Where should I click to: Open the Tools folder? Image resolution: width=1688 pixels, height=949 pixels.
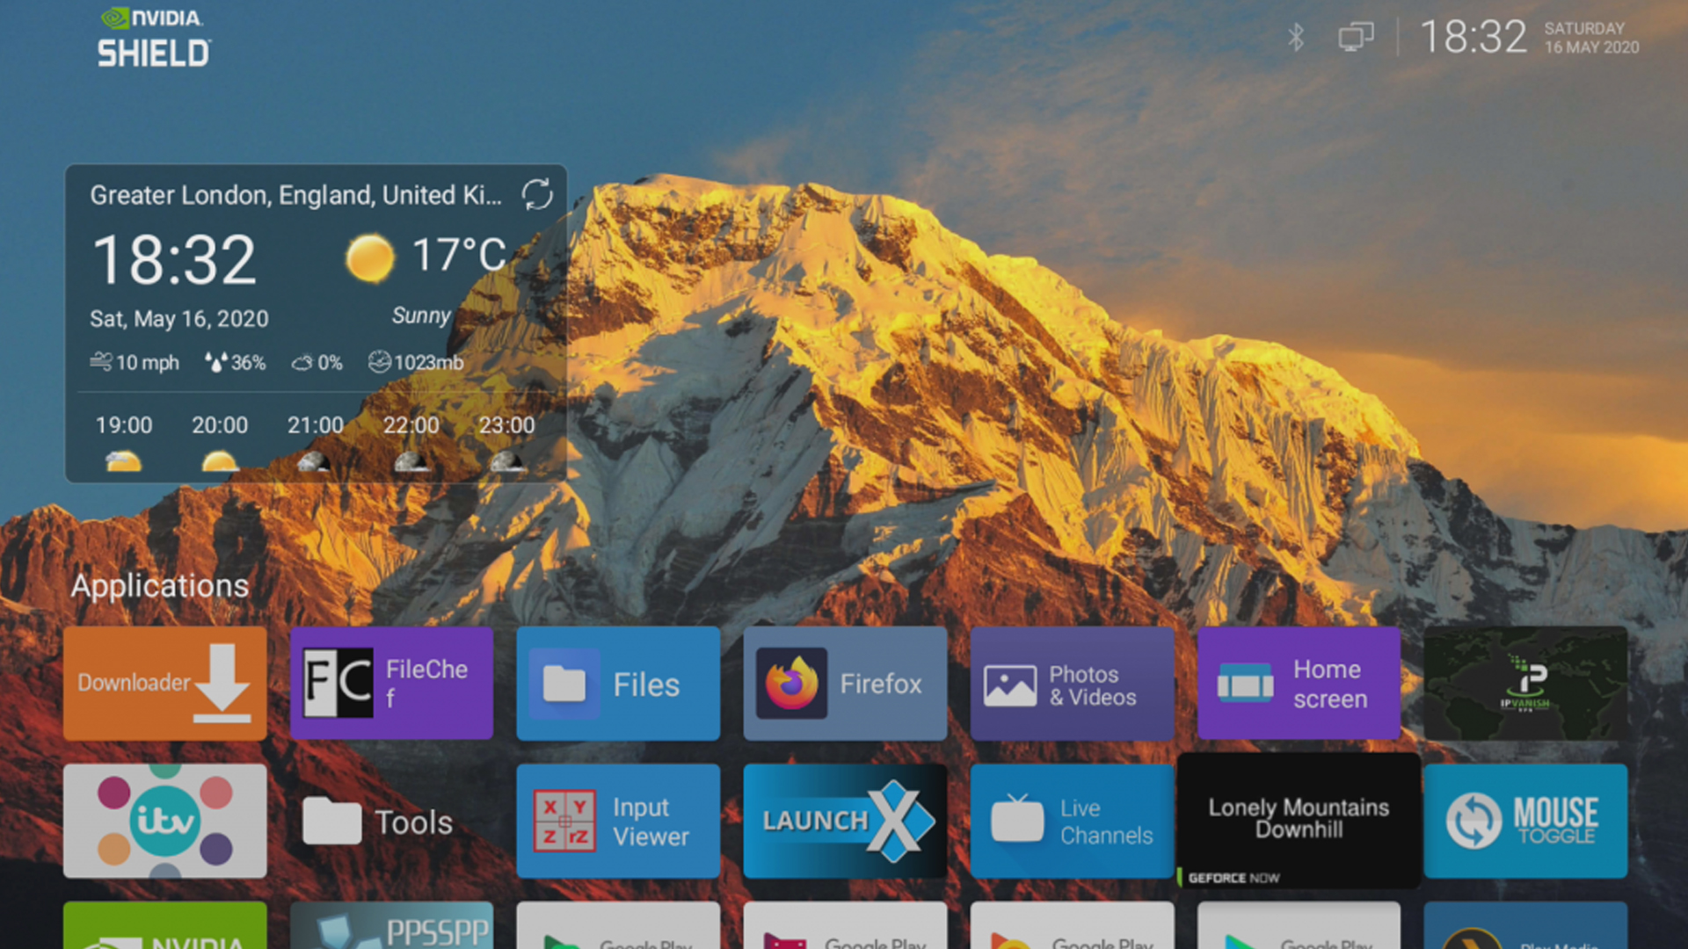391,821
